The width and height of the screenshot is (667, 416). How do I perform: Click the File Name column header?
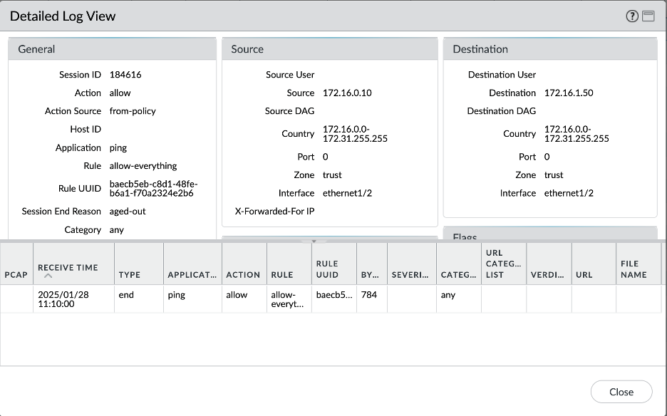coord(634,269)
